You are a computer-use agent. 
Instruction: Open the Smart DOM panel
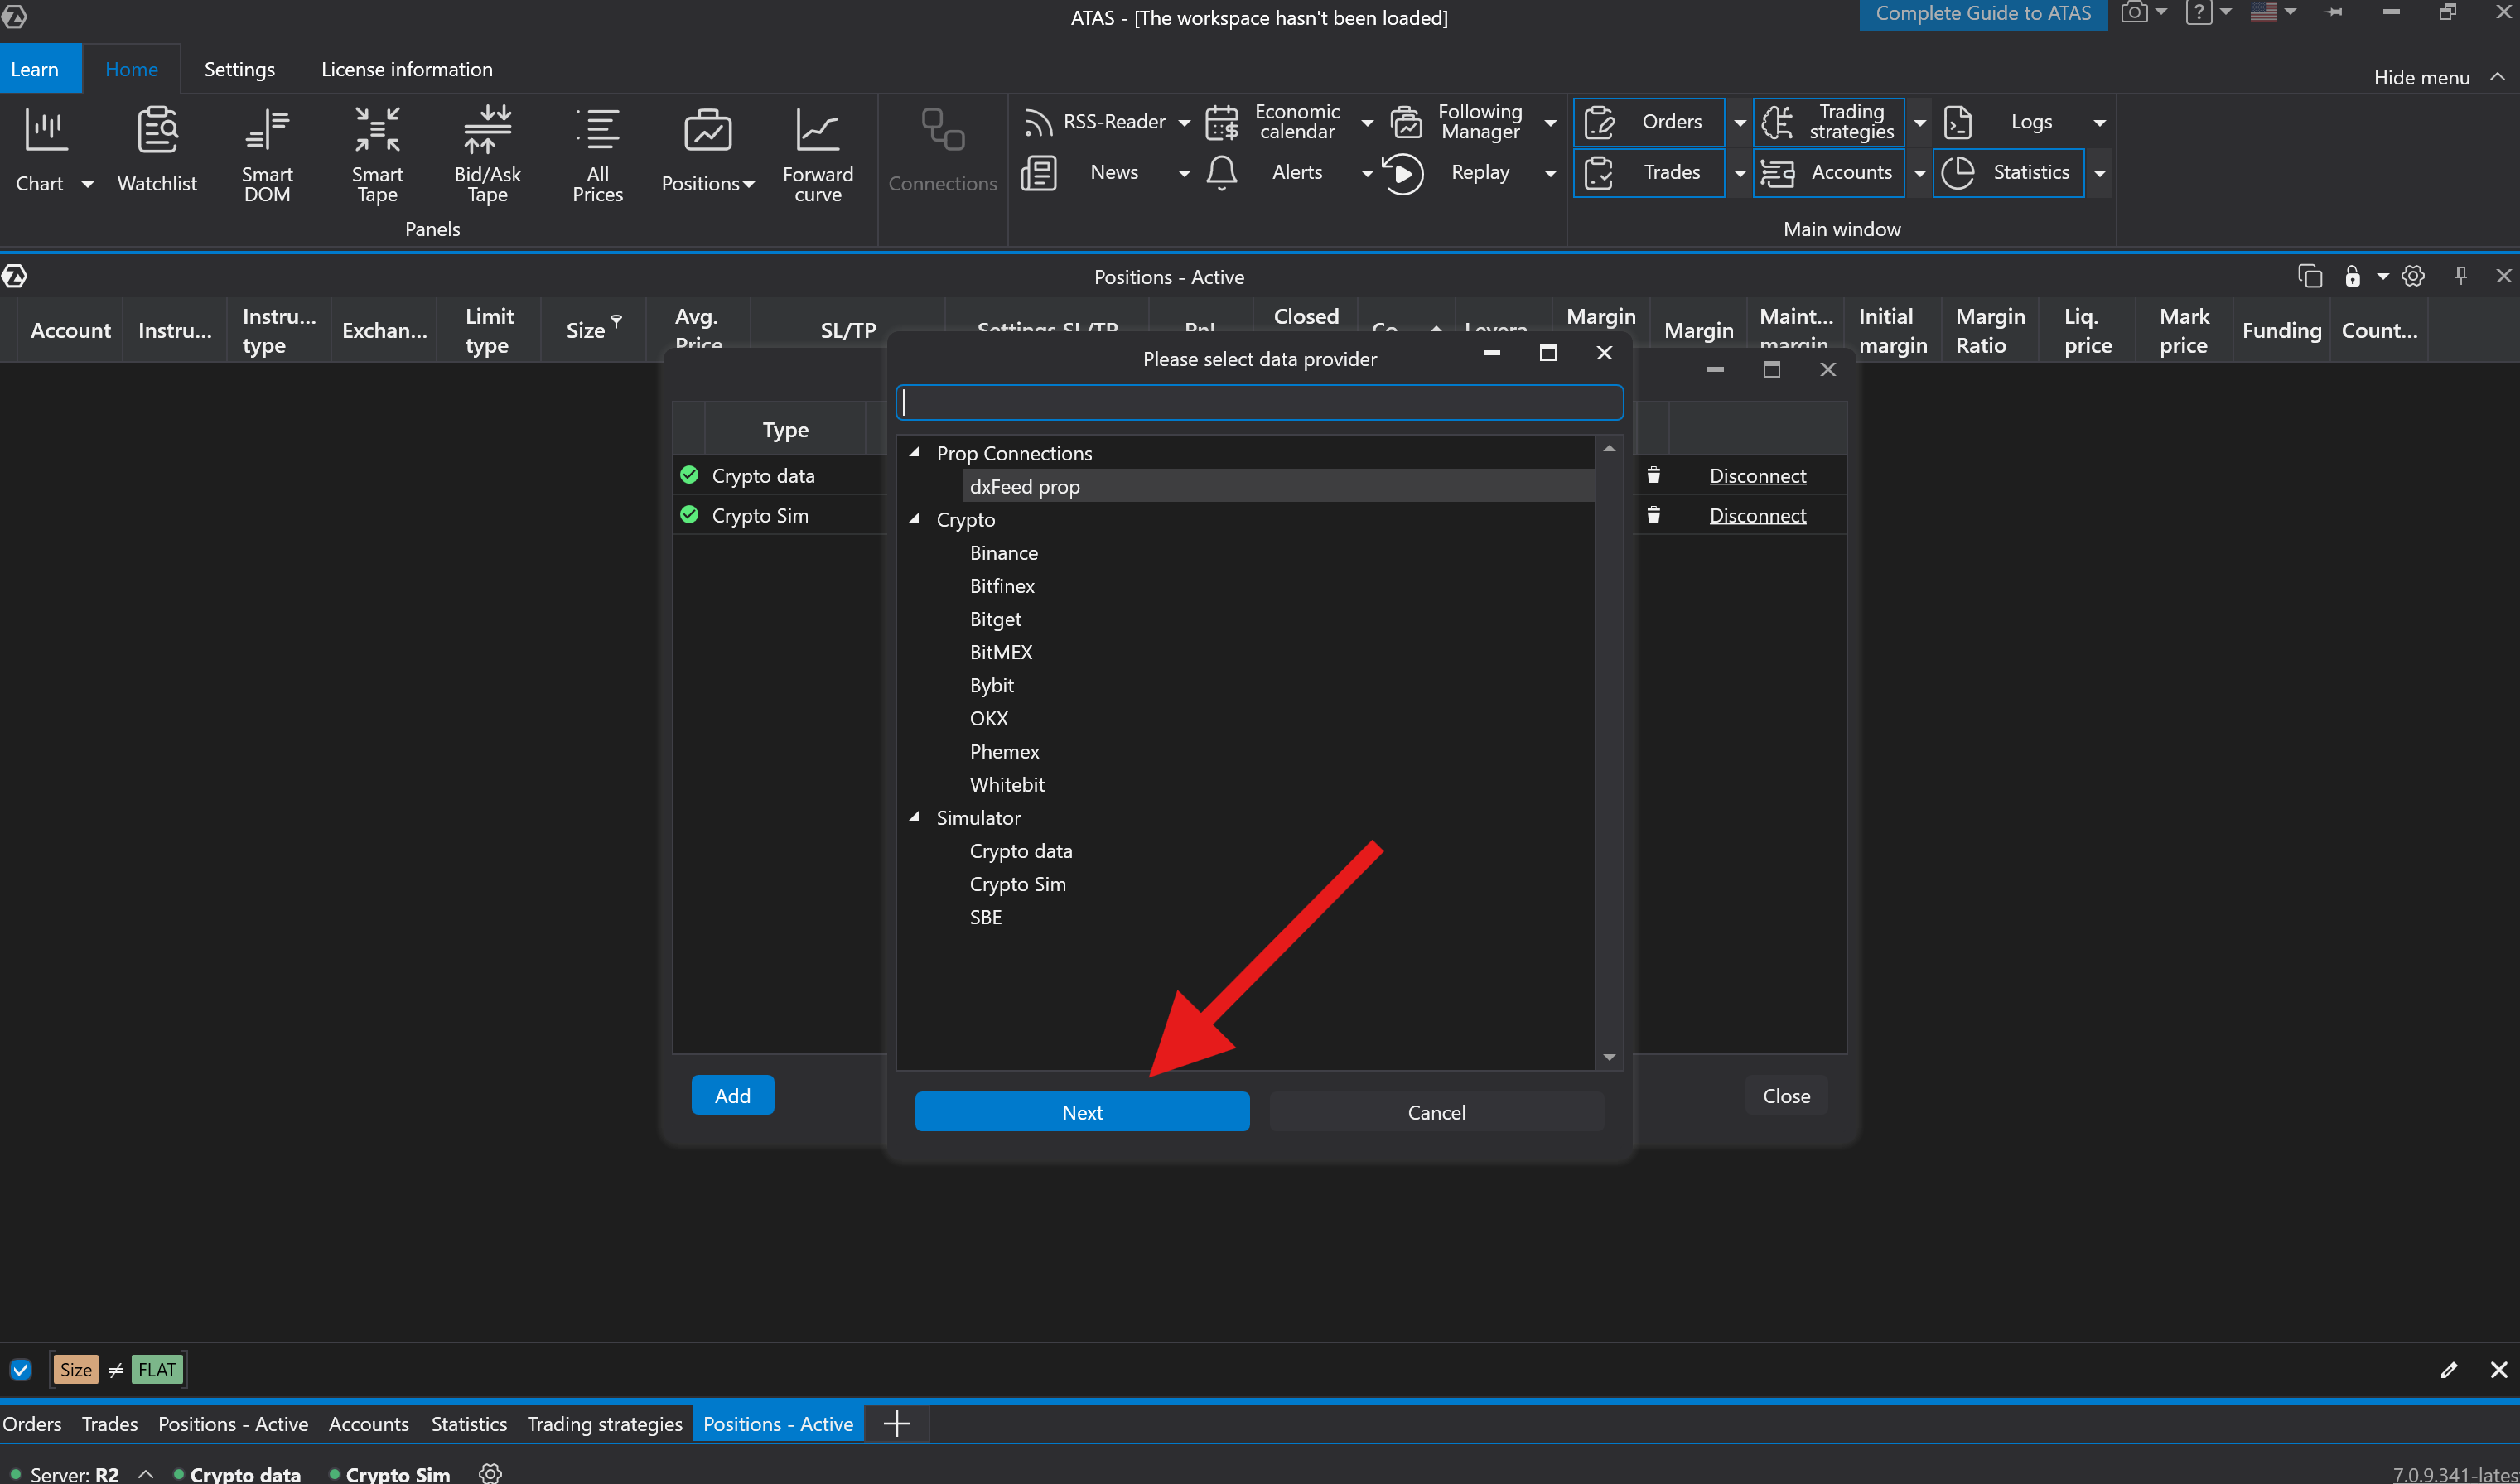click(x=267, y=155)
